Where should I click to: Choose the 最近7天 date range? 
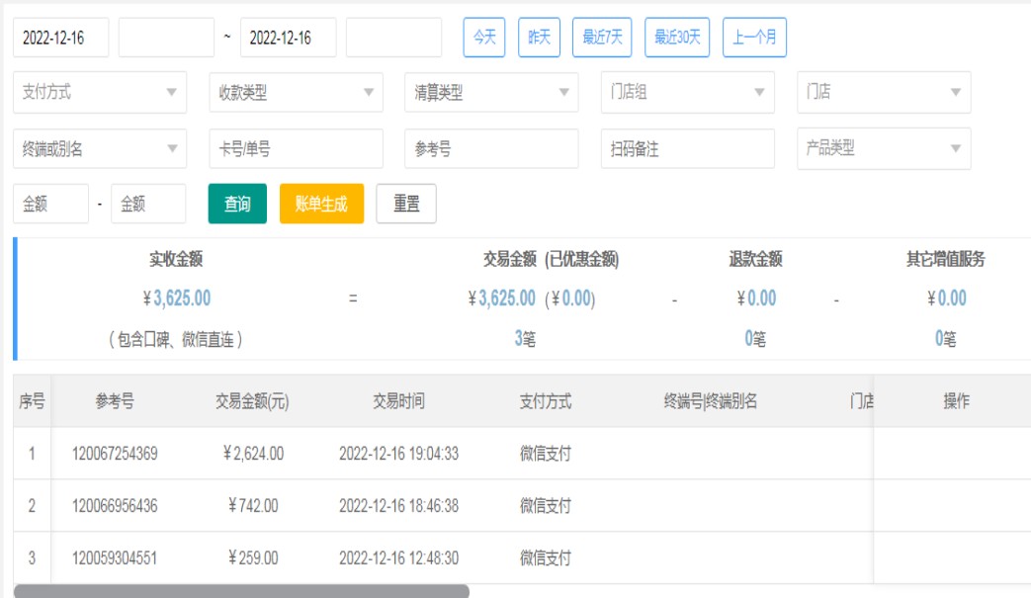(602, 38)
